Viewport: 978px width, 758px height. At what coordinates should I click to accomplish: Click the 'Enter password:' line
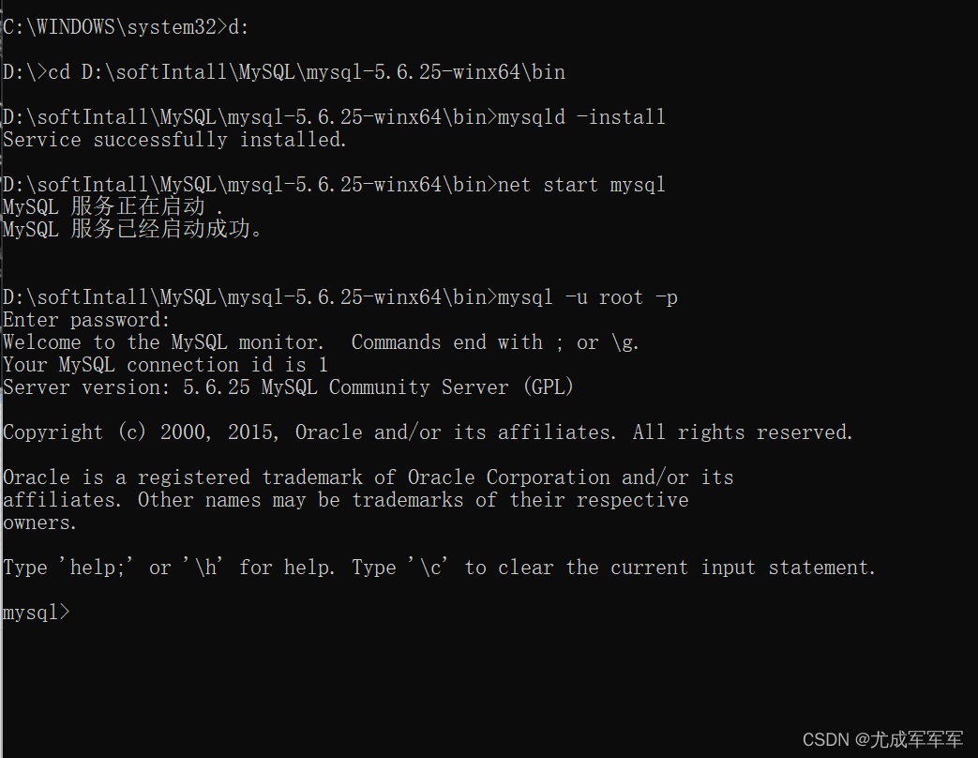pos(86,320)
